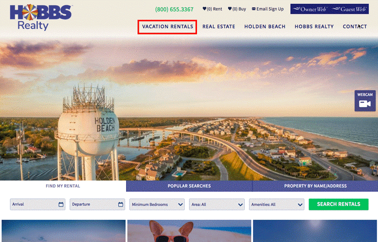Switch to the Popular Searches tab
This screenshot has height=242, width=378.
[x=189, y=186]
